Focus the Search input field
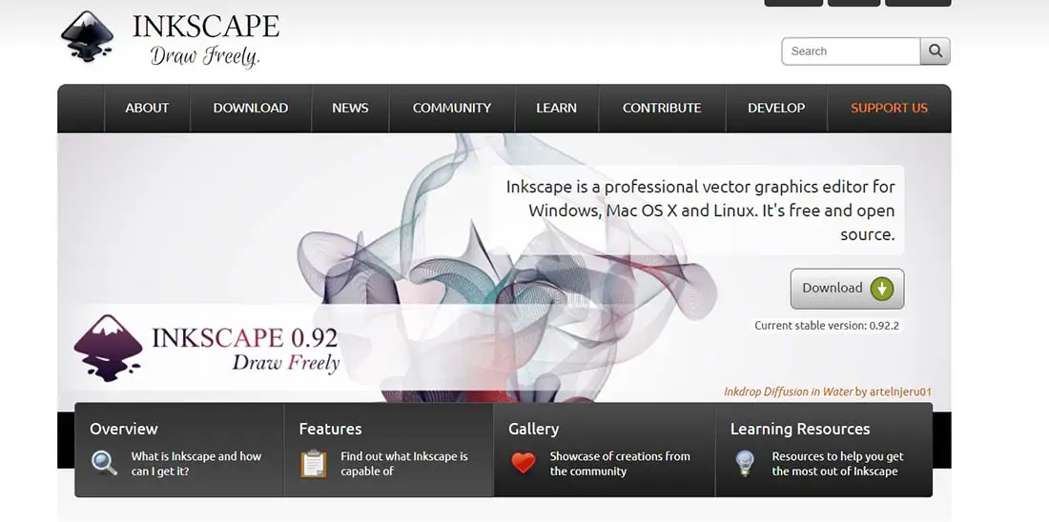Image resolution: width=1049 pixels, height=522 pixels. (851, 51)
